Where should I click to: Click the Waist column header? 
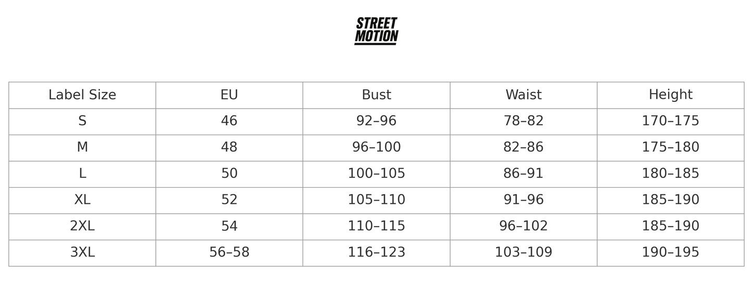pos(524,95)
